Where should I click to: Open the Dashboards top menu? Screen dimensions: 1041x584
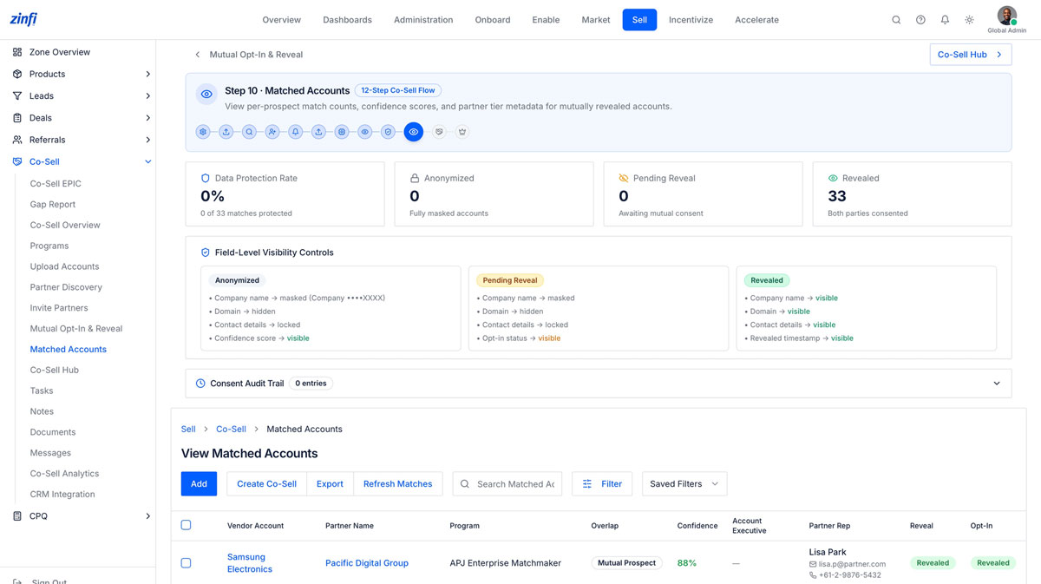[x=347, y=20]
